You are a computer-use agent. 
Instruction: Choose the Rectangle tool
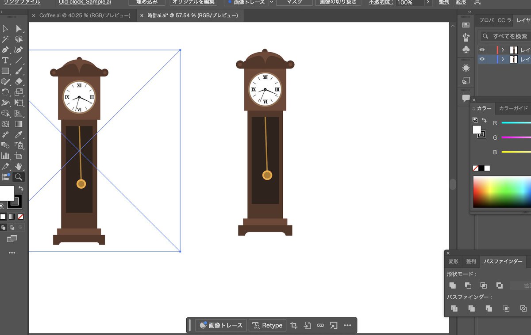tap(5, 71)
